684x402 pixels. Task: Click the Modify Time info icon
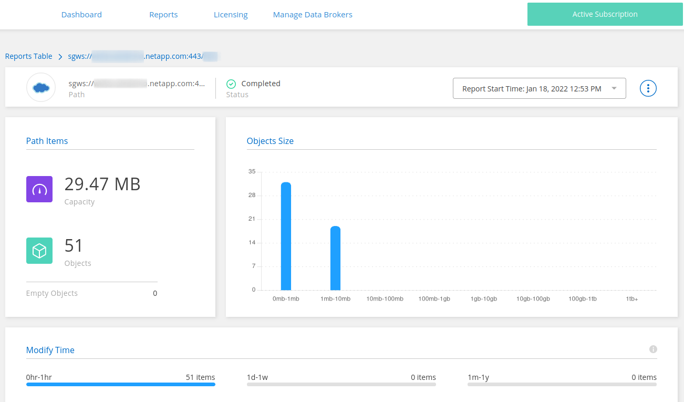(x=653, y=349)
